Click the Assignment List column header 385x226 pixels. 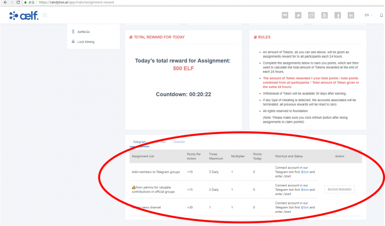(142, 156)
